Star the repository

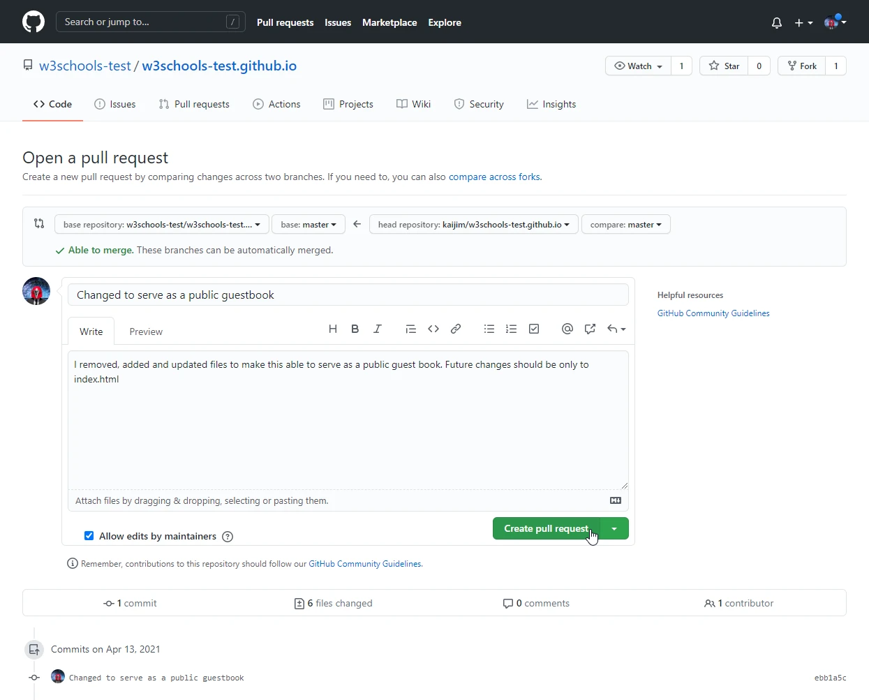click(724, 66)
